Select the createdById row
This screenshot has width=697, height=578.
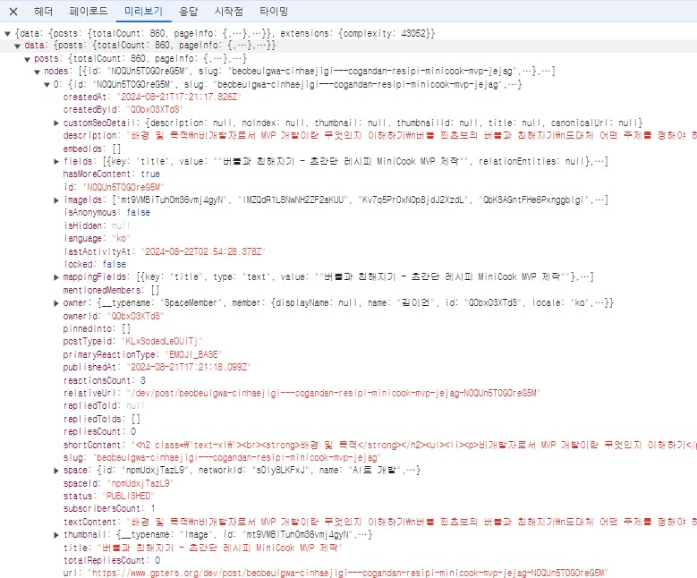tap(123, 109)
